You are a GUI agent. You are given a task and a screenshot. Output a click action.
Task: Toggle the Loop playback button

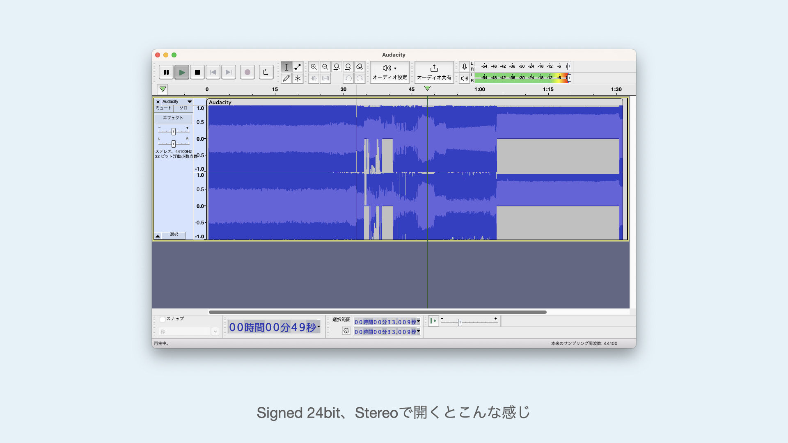(x=266, y=72)
